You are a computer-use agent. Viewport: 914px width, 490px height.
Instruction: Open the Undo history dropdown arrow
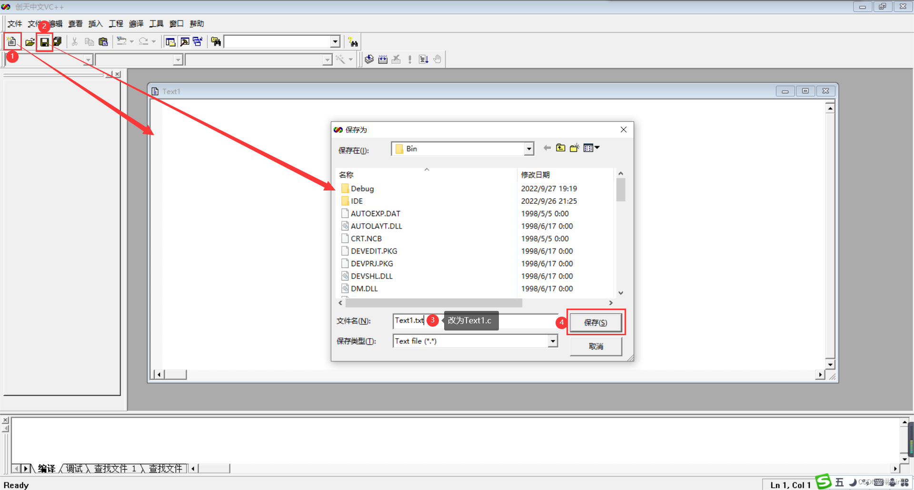coord(132,41)
